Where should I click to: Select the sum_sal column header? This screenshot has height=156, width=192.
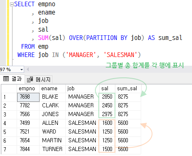coord(128,89)
